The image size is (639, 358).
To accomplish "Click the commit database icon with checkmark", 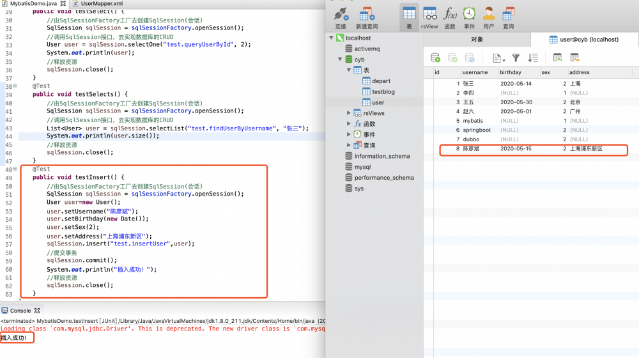I will [452, 58].
